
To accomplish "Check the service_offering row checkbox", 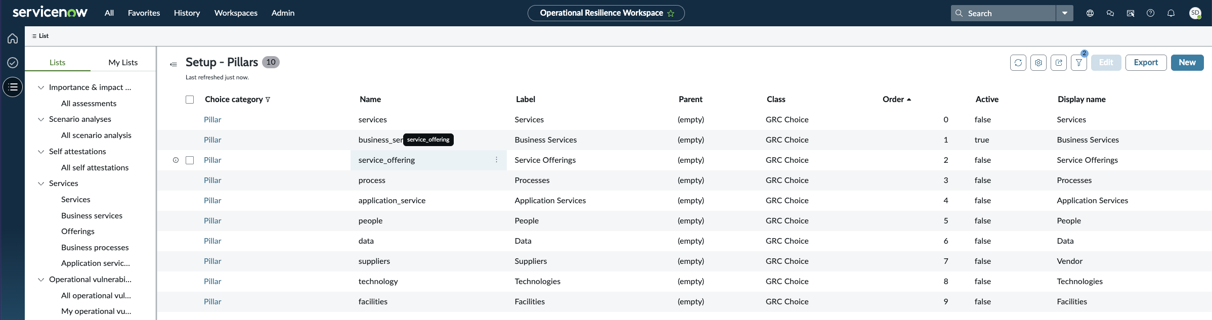I will (x=190, y=160).
